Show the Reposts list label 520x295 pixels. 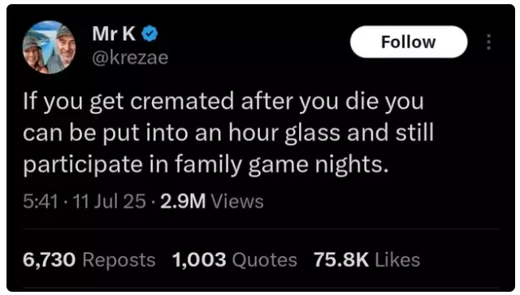point(119,260)
